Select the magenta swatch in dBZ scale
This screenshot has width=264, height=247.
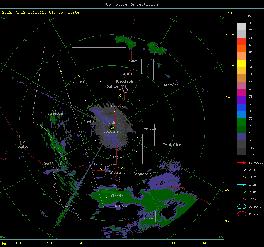pos(242,93)
